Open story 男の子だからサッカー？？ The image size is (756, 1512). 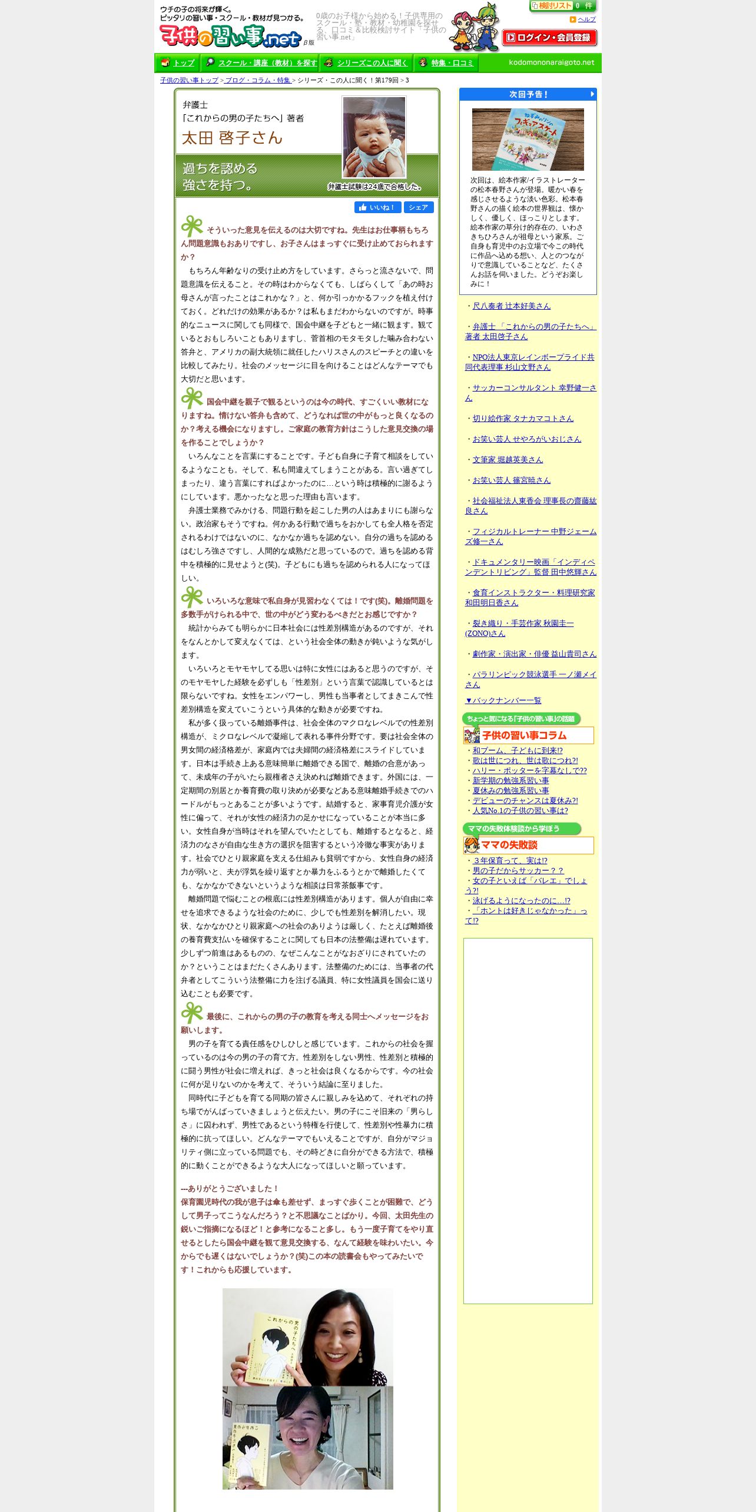(518, 871)
